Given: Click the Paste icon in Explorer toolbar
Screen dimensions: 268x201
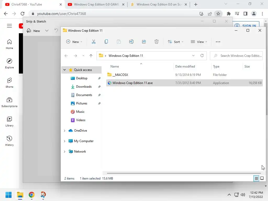Looking at the screenshot, I should point(119,42).
